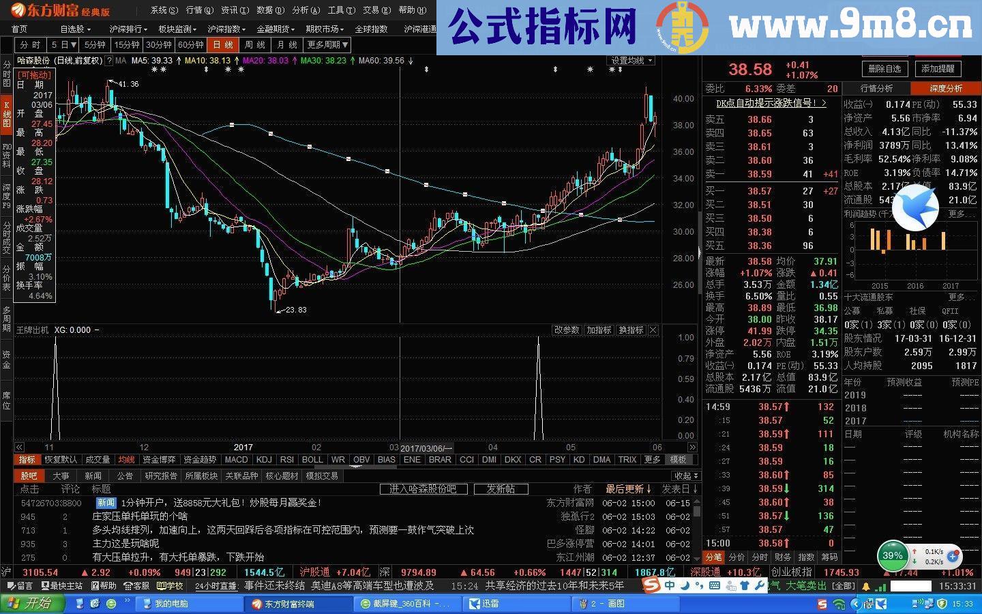The image size is (982, 614).
Task: Open the 5日 period dropdown
Action: [63, 45]
